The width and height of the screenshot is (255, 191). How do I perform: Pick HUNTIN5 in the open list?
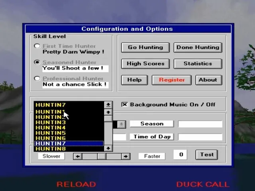coord(69,133)
